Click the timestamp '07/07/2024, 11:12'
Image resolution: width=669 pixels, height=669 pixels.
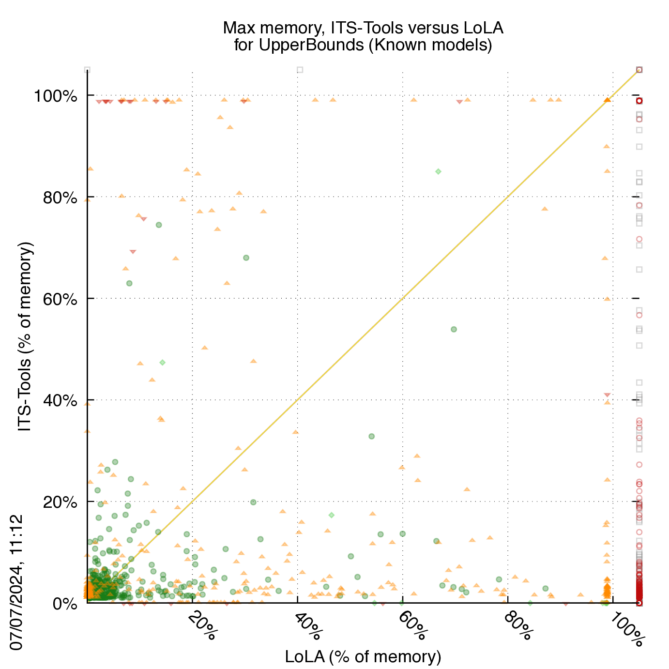tap(17, 583)
